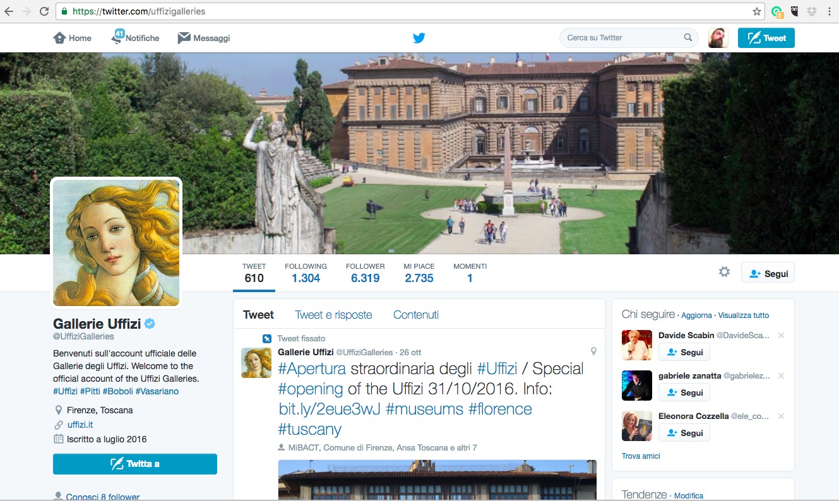Click the #florence hashtag in tweet
Screen dimensions: 839x501
coord(500,409)
